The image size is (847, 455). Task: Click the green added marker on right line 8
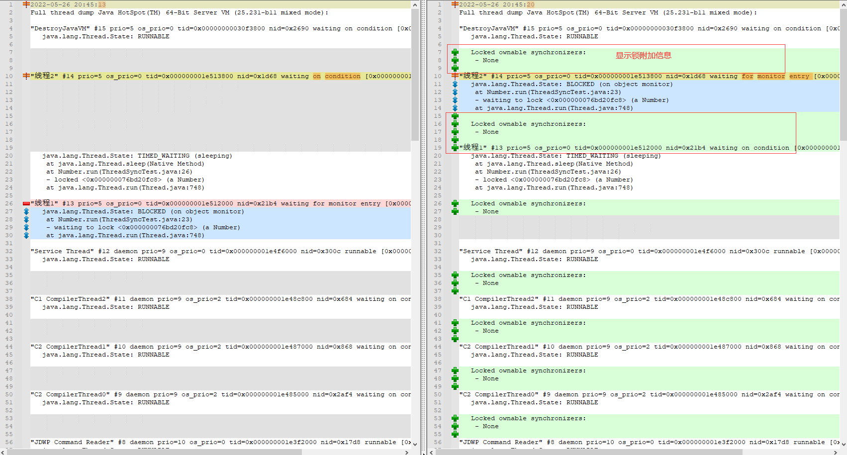click(455, 60)
